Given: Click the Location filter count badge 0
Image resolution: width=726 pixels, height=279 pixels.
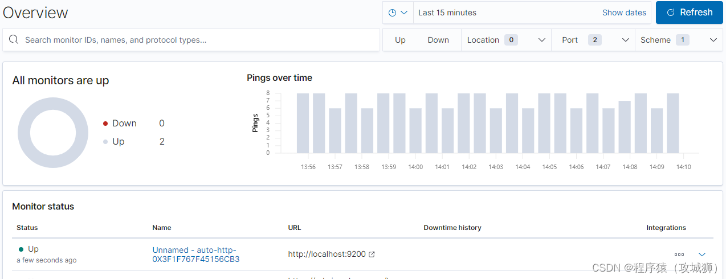Looking at the screenshot, I should (511, 40).
